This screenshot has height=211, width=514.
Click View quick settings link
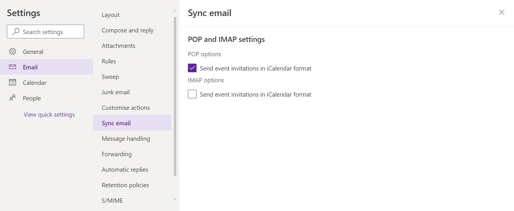(x=49, y=115)
